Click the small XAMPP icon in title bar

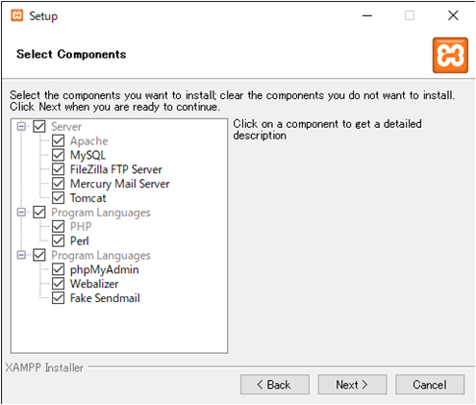click(x=17, y=15)
